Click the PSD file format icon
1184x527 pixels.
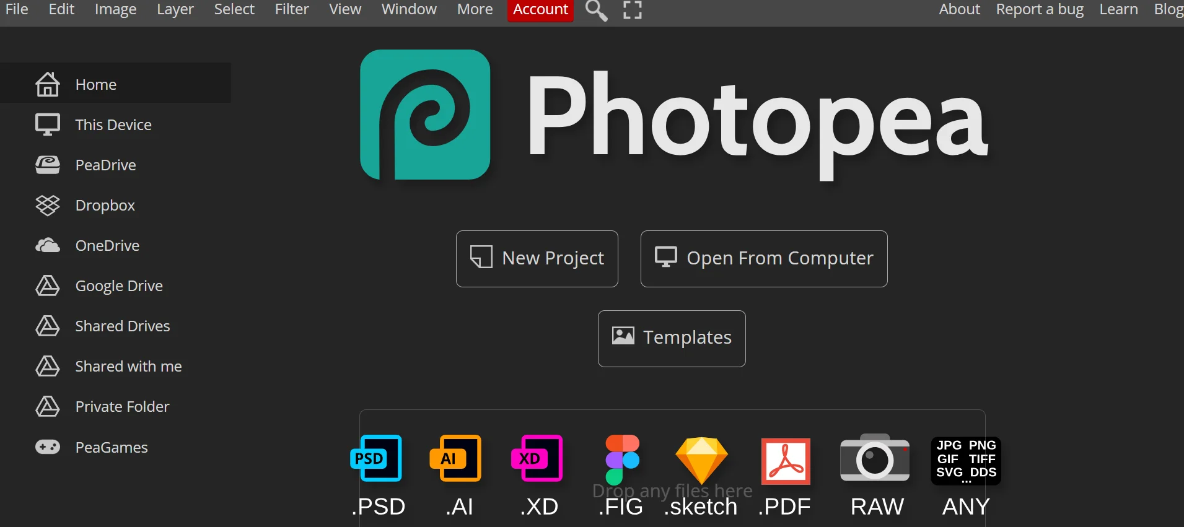(x=376, y=458)
